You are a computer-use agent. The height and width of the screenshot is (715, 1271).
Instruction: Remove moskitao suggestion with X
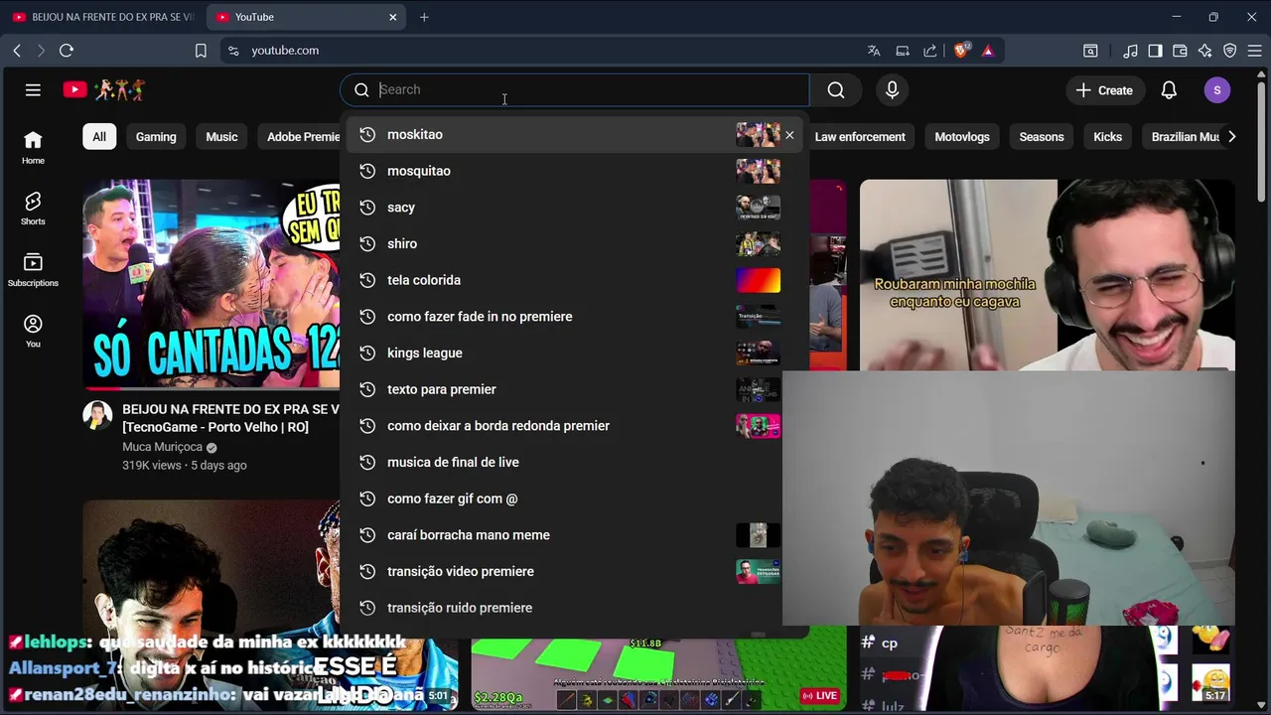[x=789, y=135]
